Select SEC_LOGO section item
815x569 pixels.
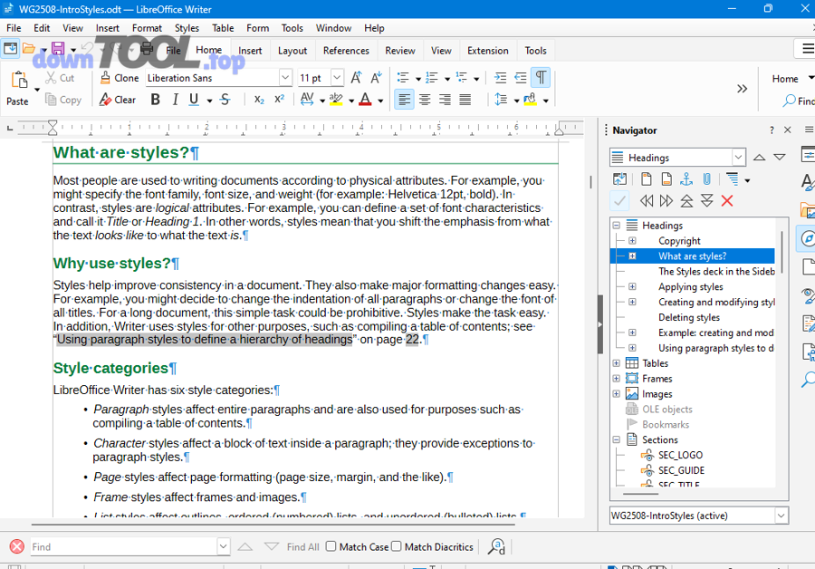point(680,455)
